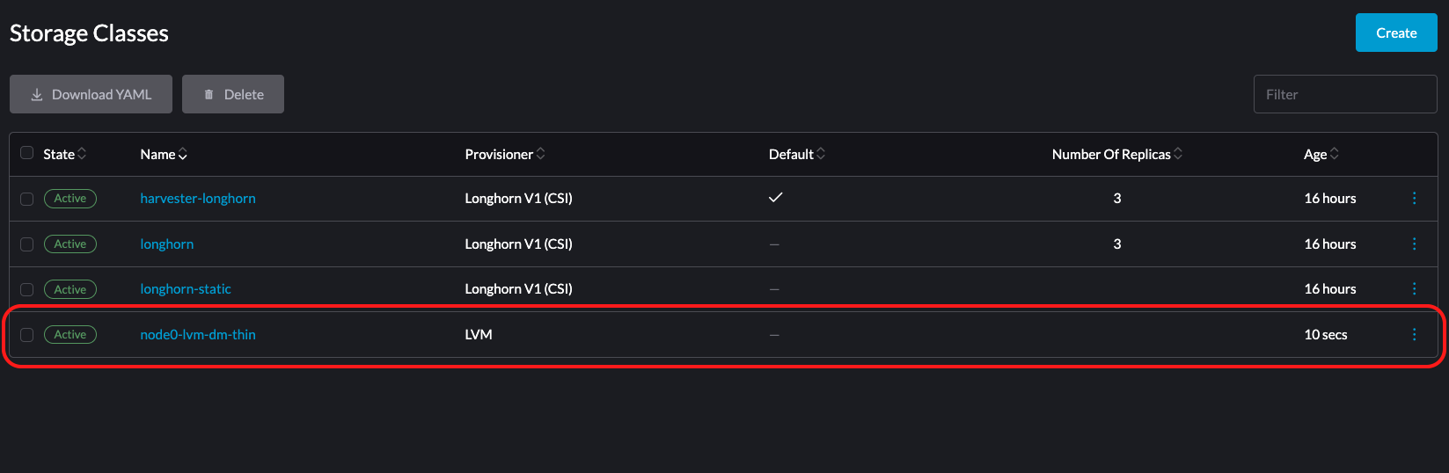
Task: Open row actions menu for harvester-longhorn
Action: tap(1414, 199)
